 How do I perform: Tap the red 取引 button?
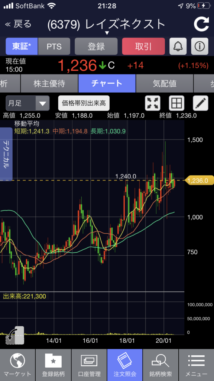pos(143,46)
